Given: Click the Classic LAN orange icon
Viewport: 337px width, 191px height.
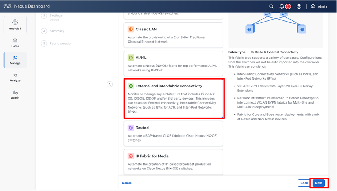Looking at the screenshot, I should (x=131, y=29).
